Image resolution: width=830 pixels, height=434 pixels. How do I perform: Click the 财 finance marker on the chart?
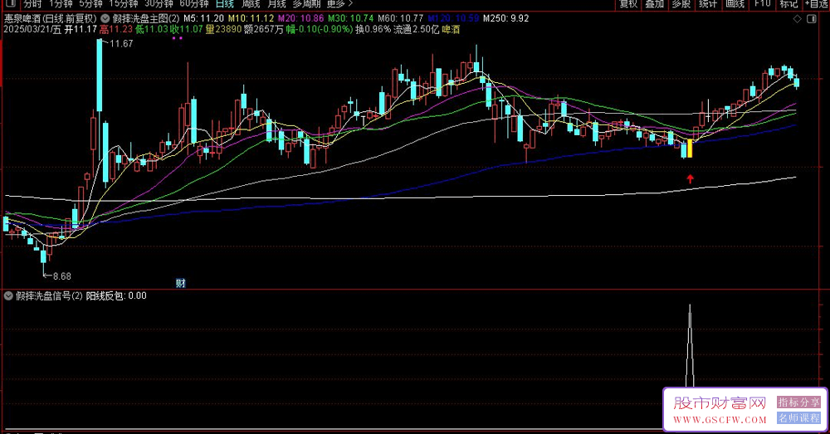180,283
